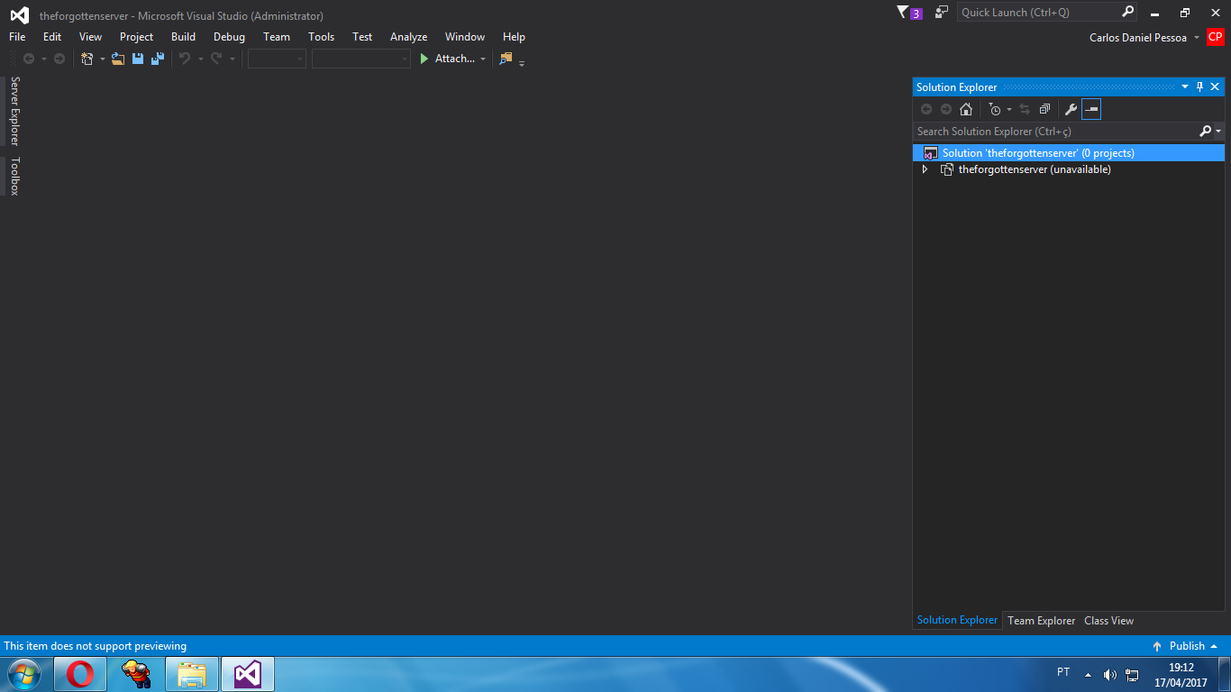Screen dimensions: 1231x692
Task: Open the Edit menu
Action: coord(52,37)
